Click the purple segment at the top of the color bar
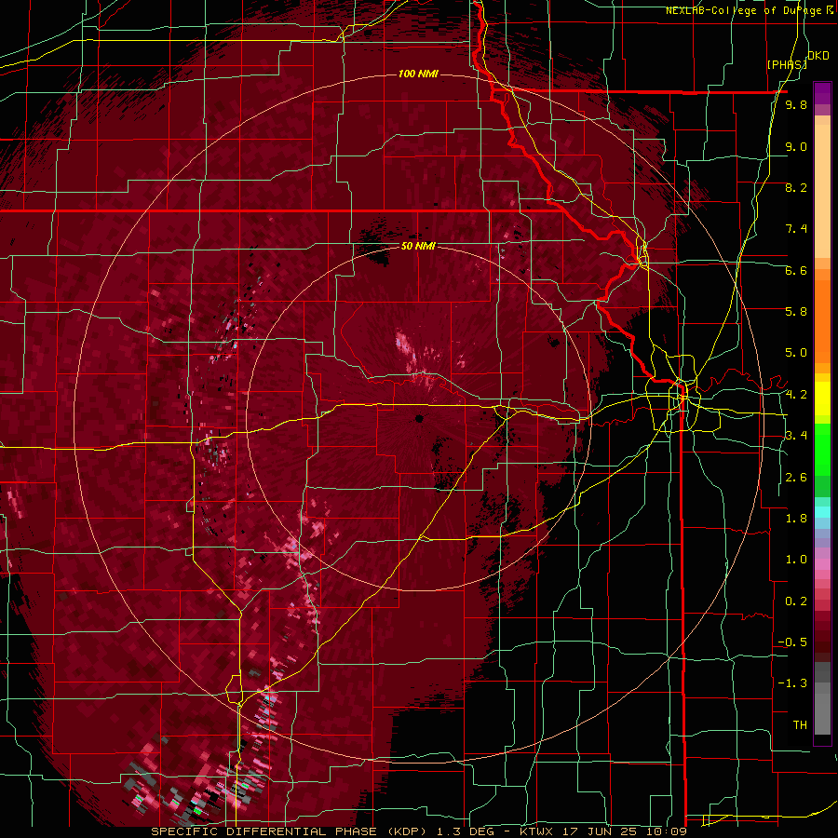This screenshot has width=838, height=838. pyautogui.click(x=822, y=93)
